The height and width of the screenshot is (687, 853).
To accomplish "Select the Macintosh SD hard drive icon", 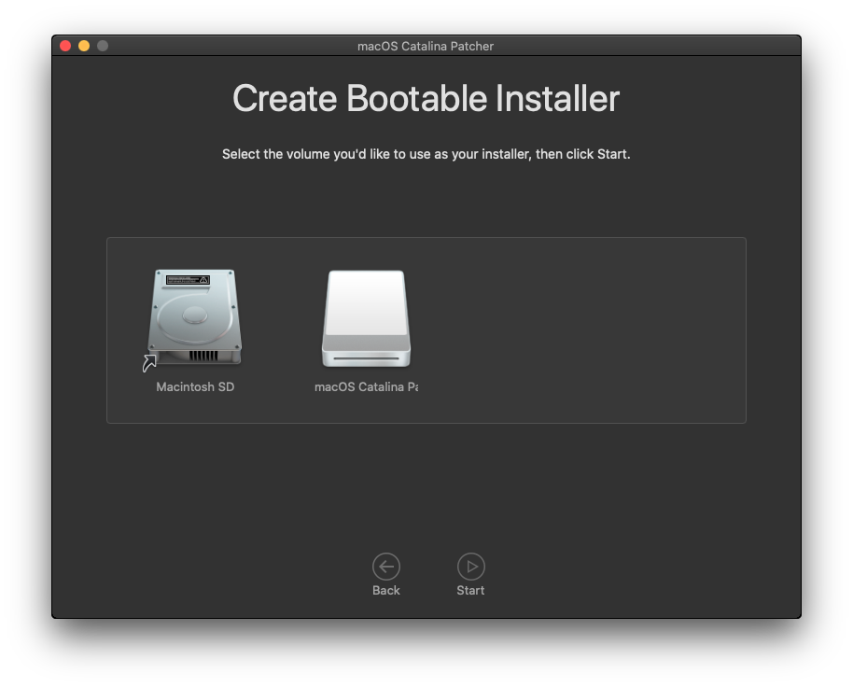I will point(195,317).
